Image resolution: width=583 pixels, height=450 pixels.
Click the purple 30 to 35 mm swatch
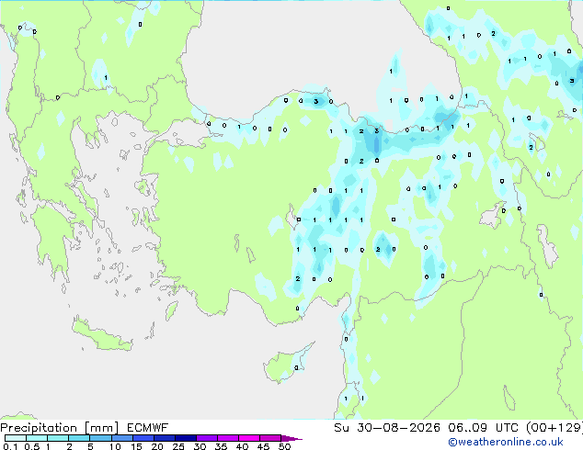206,438
